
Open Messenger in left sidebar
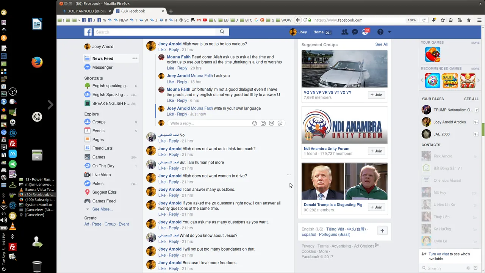point(102,67)
